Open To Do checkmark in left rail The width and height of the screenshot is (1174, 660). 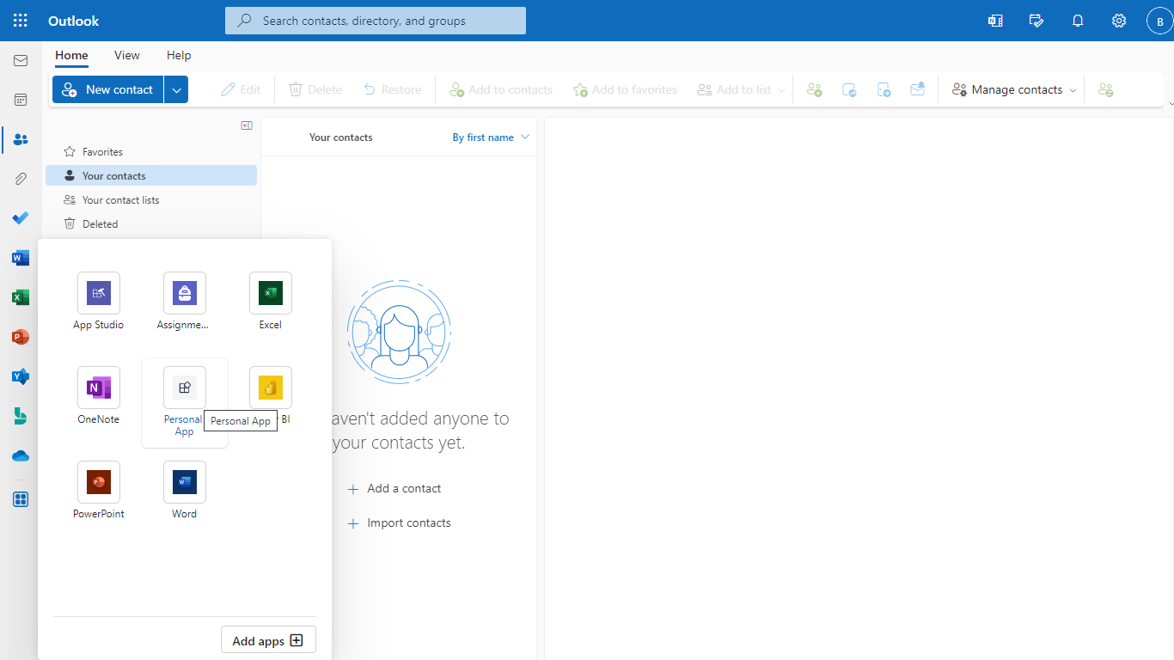point(21,218)
